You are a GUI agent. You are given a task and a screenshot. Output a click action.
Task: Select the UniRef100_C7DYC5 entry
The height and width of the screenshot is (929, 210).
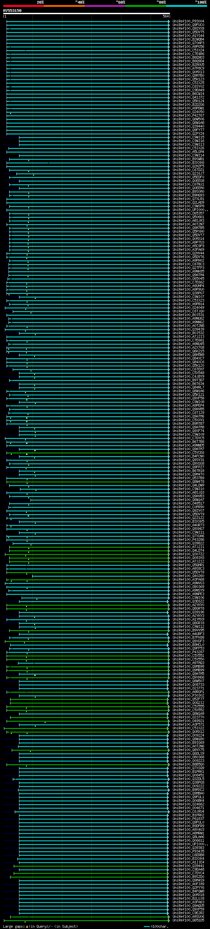188,438
